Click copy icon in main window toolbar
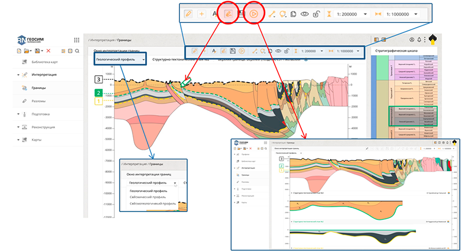 (x=270, y=51)
